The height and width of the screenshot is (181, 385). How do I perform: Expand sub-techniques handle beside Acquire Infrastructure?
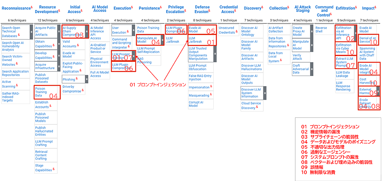[x=59, y=66]
